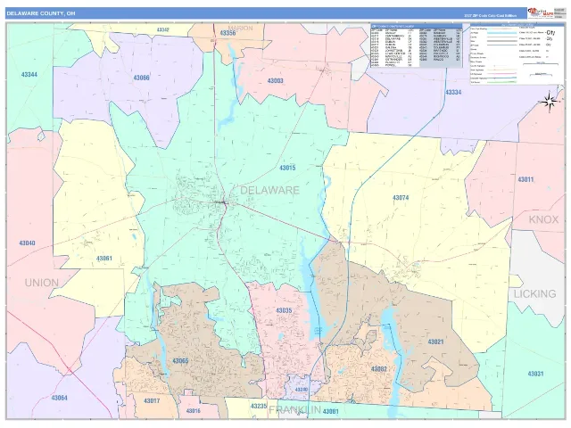Select ZIP code label 43074
571x428 pixels.
[401, 198]
